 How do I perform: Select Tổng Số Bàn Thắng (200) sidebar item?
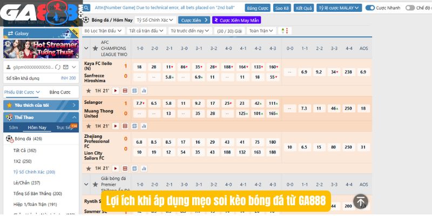point(37,194)
